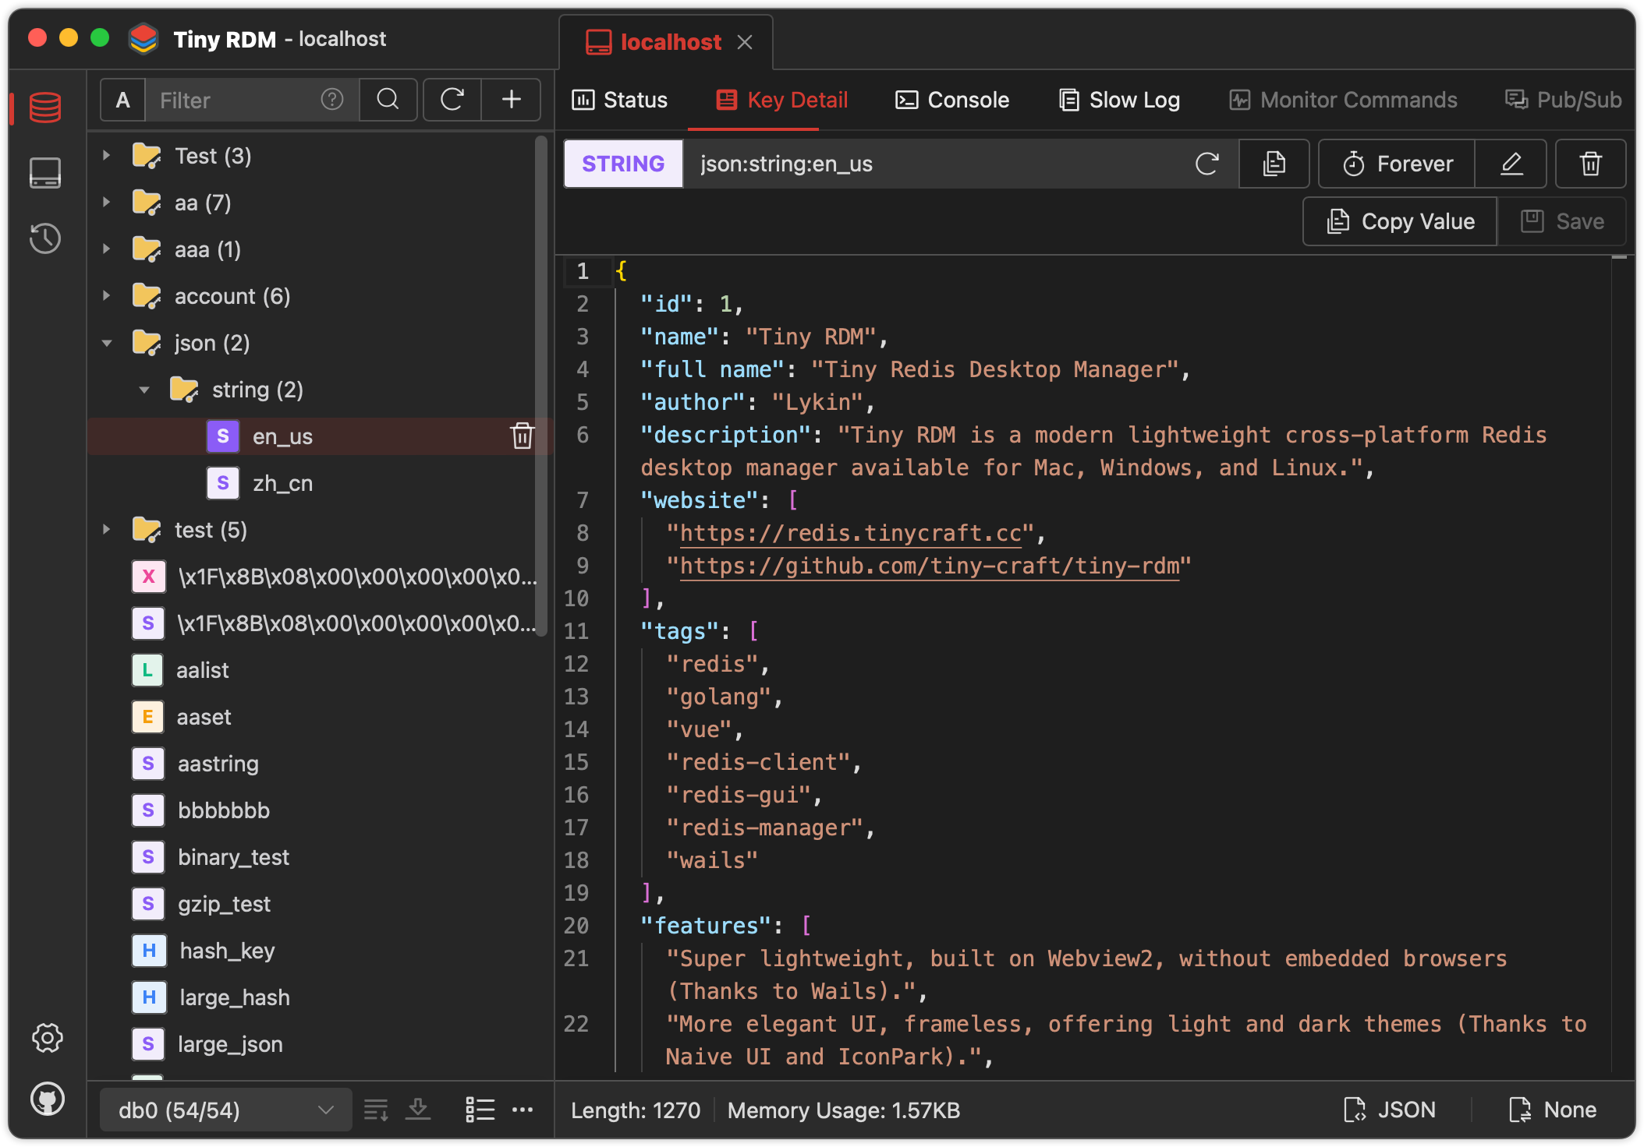Collapse the json (2) folder
The width and height of the screenshot is (1644, 1147).
point(107,343)
